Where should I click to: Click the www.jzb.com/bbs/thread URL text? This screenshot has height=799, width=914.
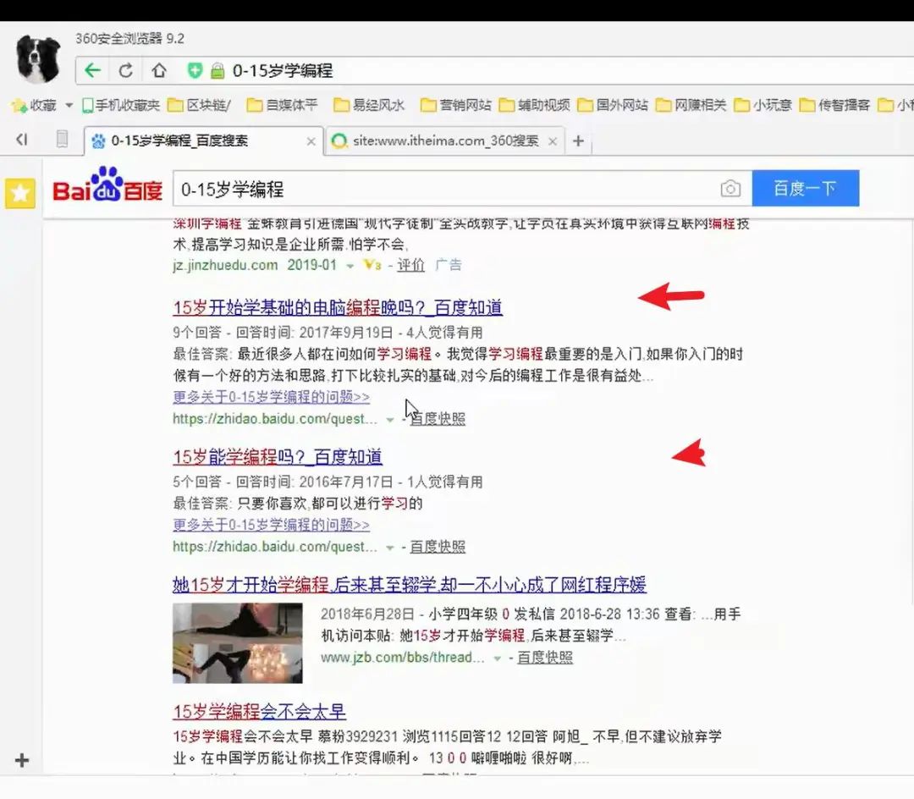click(x=403, y=658)
